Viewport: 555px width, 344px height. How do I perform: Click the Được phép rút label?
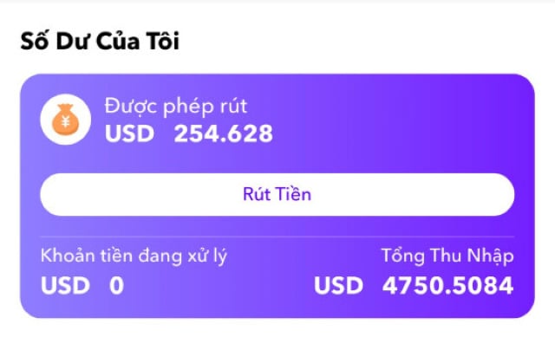pos(175,106)
